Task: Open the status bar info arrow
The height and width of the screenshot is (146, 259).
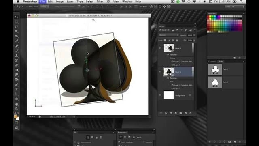Action: point(74,117)
